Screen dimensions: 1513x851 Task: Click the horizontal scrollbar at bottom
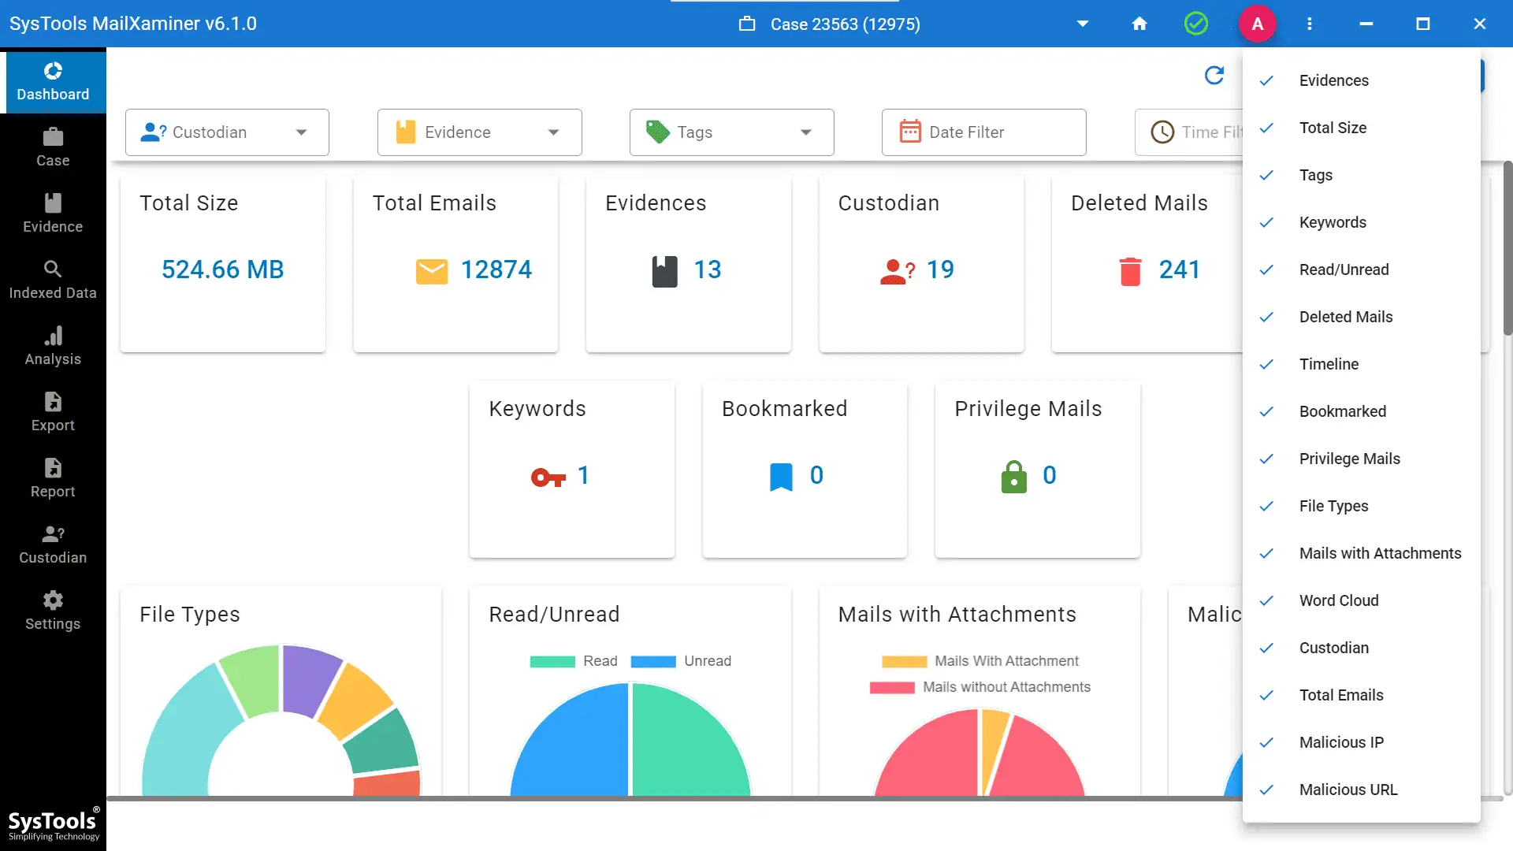(674, 798)
